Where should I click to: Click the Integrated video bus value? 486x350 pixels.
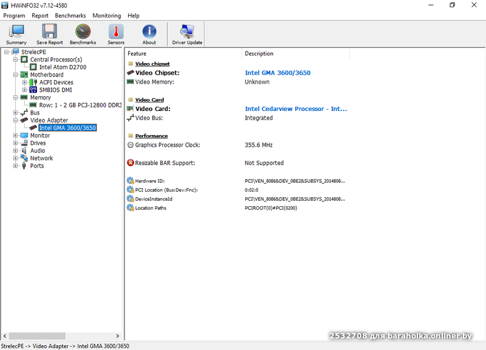pyautogui.click(x=259, y=118)
